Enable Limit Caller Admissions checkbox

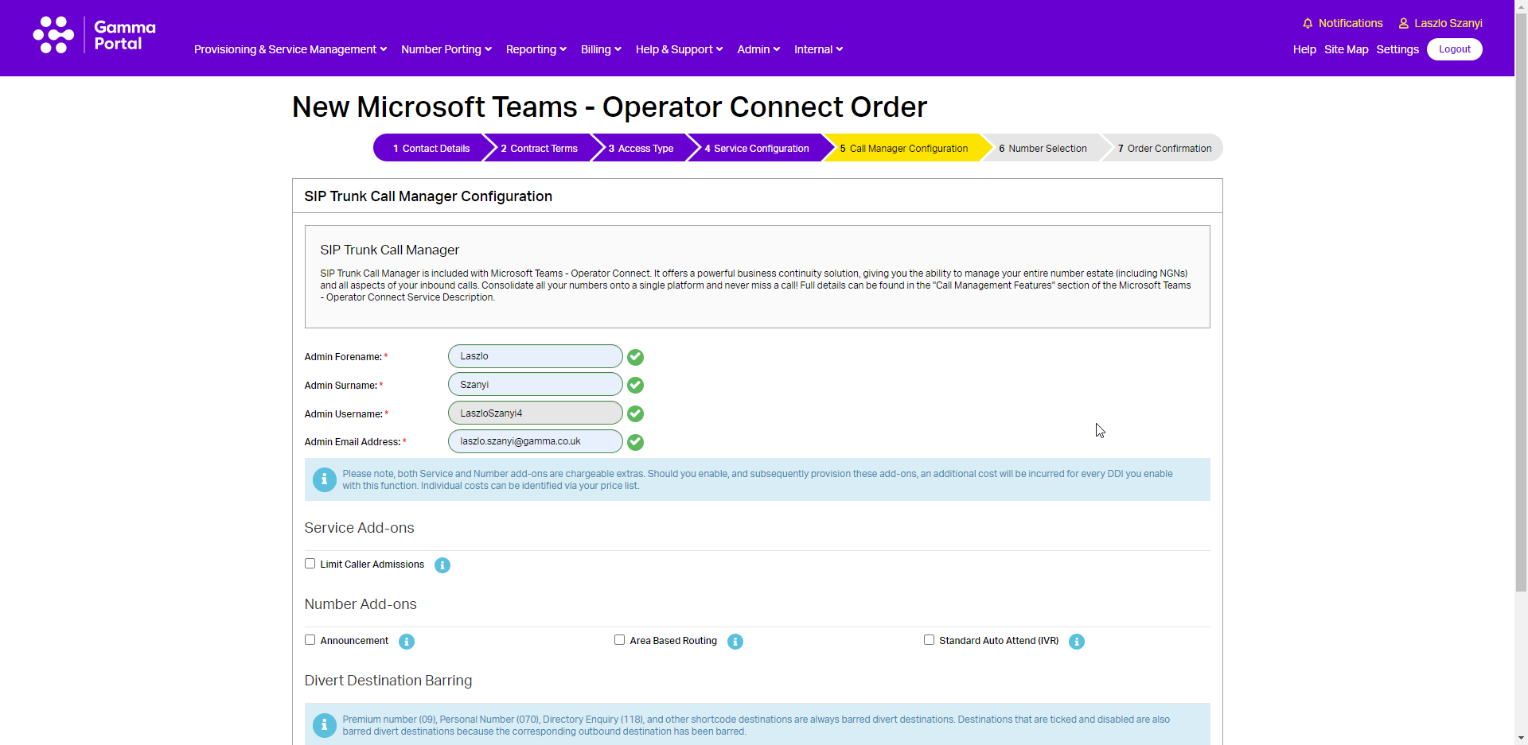pos(310,564)
